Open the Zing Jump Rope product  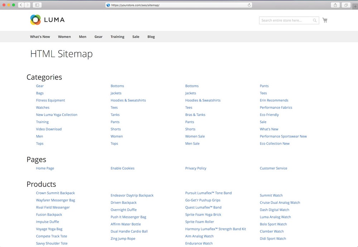123,238
